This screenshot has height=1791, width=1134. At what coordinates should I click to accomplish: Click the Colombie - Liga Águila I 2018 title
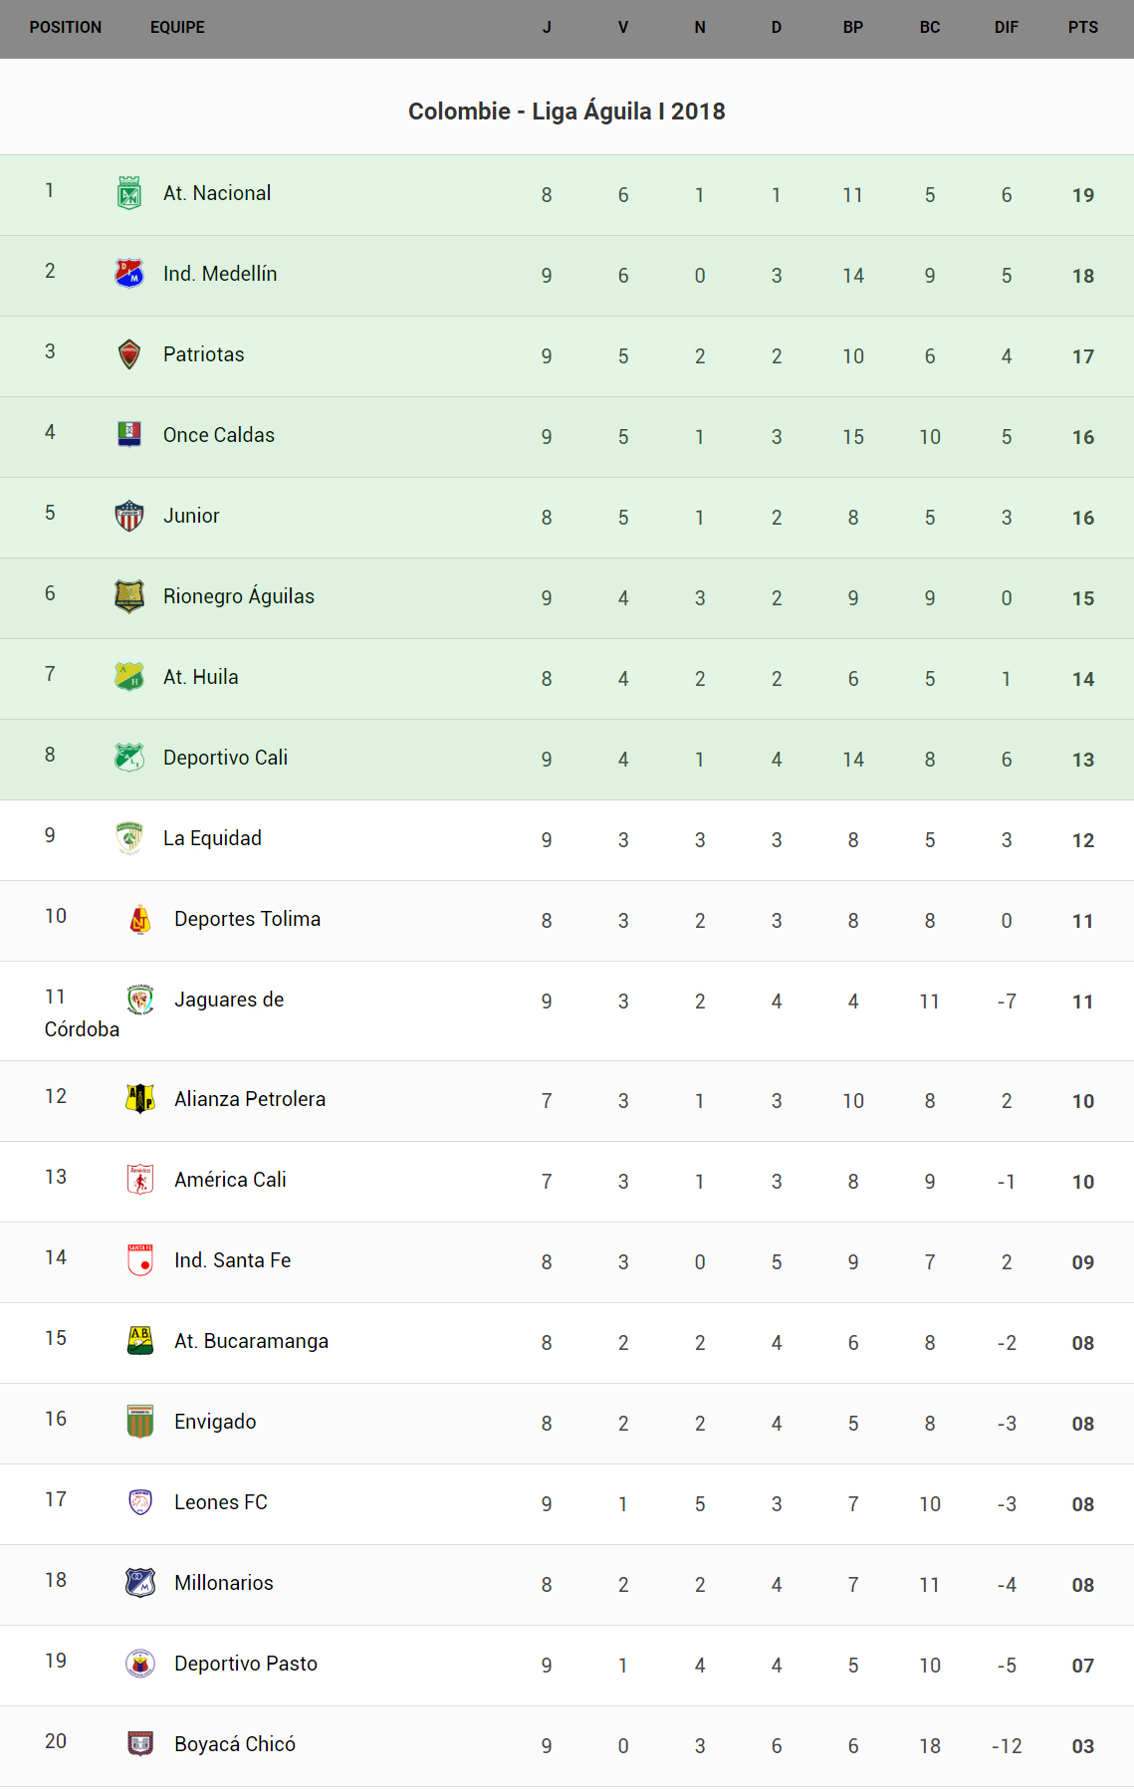tap(567, 112)
